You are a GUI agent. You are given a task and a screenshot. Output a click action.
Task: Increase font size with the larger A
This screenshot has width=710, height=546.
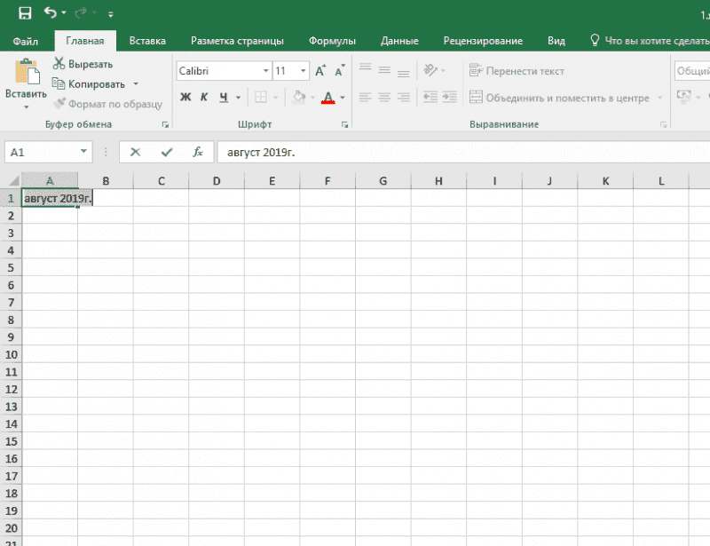pyautogui.click(x=320, y=70)
